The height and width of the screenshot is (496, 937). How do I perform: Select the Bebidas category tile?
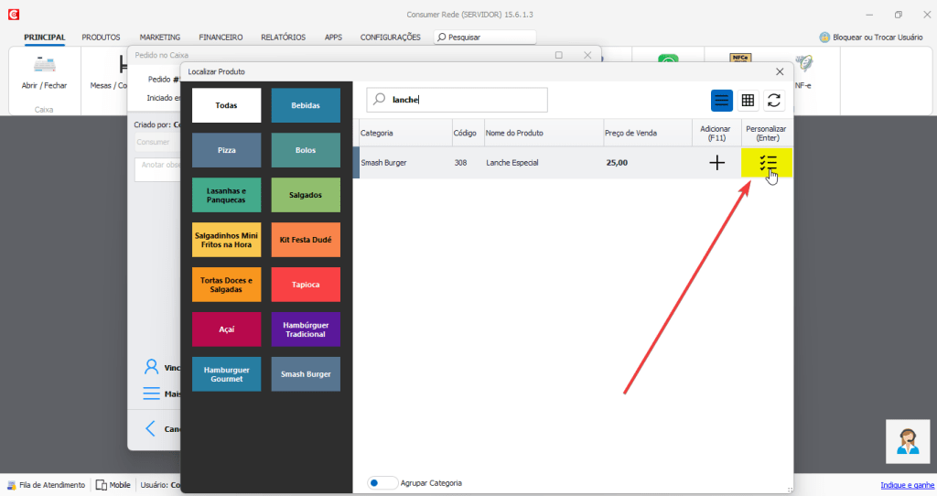pyautogui.click(x=306, y=105)
